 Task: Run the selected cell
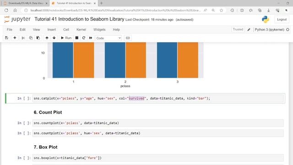click(66, 38)
